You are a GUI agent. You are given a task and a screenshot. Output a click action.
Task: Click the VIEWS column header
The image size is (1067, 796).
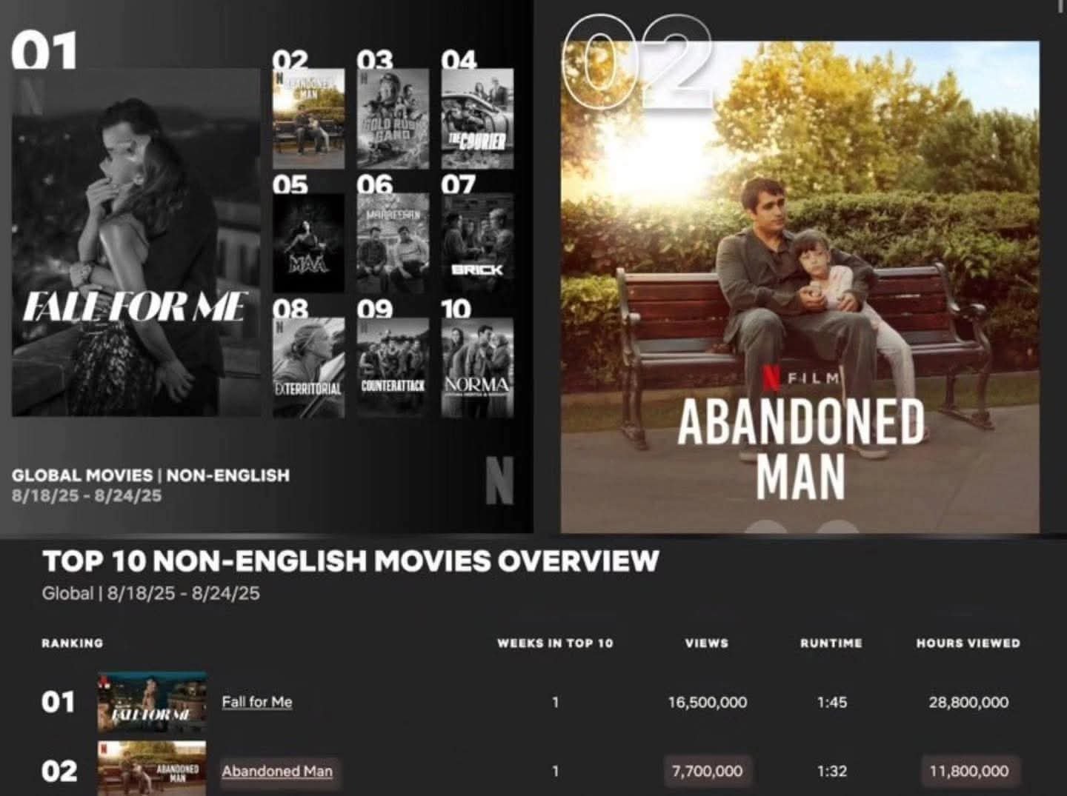click(707, 643)
